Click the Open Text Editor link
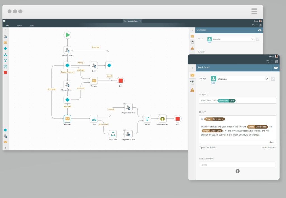 click(x=208, y=148)
